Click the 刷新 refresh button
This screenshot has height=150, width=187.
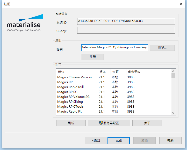pos(71,123)
